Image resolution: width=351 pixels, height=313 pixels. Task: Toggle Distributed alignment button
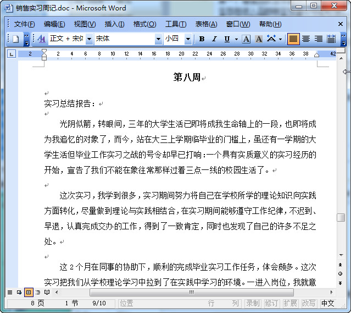pyautogui.click(x=331, y=39)
